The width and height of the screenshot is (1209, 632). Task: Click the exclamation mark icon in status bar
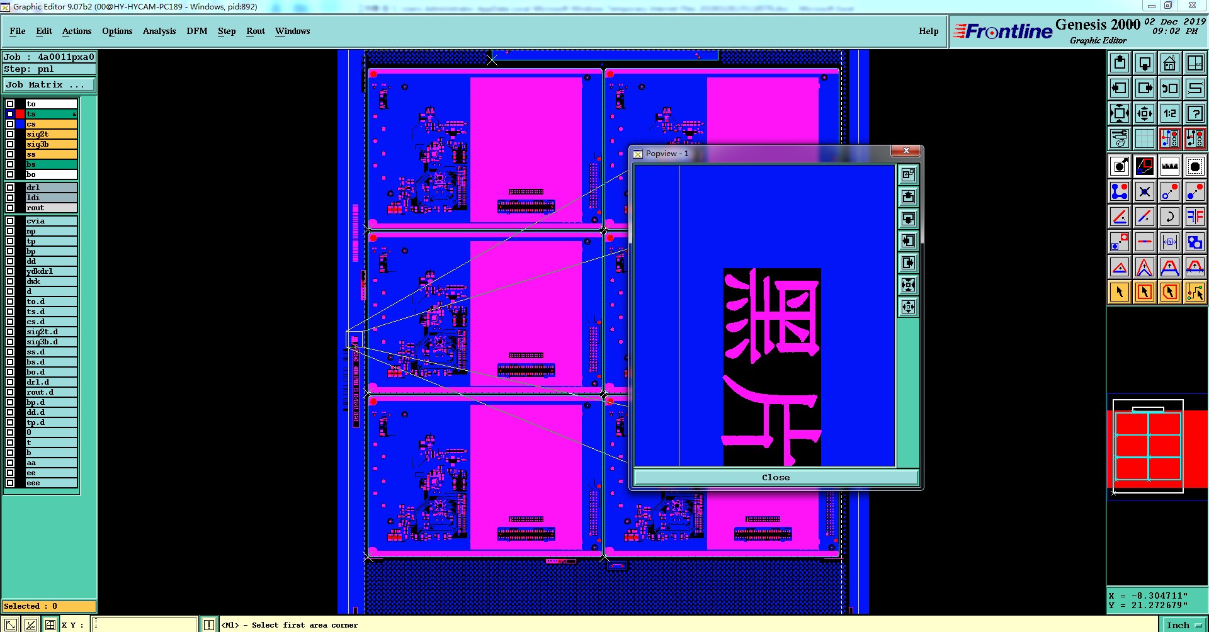(x=209, y=625)
